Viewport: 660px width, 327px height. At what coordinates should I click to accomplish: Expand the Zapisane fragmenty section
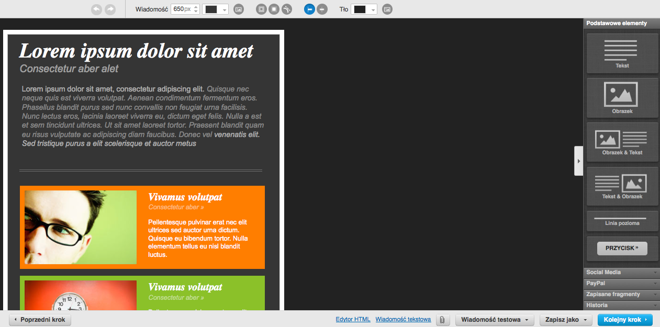point(622,294)
